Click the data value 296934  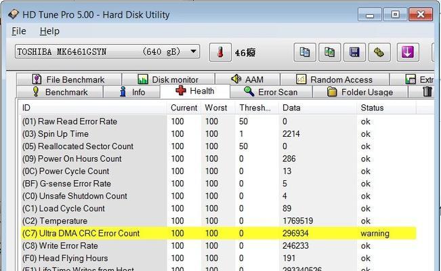click(295, 233)
